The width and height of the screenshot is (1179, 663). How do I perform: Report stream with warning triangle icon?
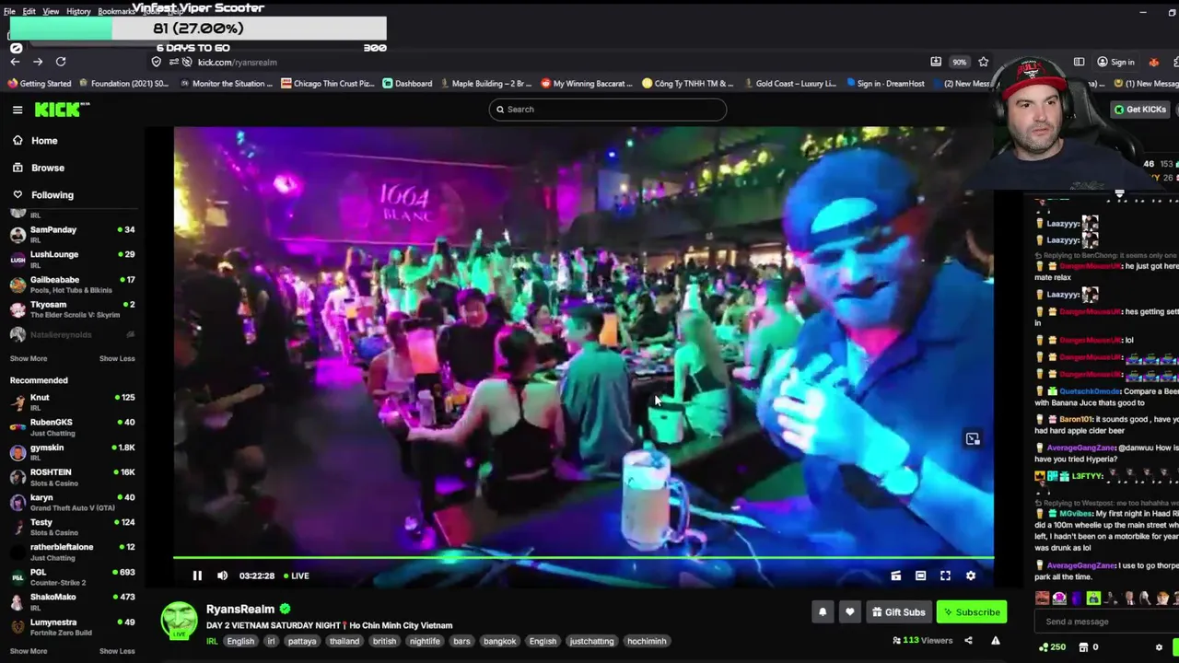995,641
